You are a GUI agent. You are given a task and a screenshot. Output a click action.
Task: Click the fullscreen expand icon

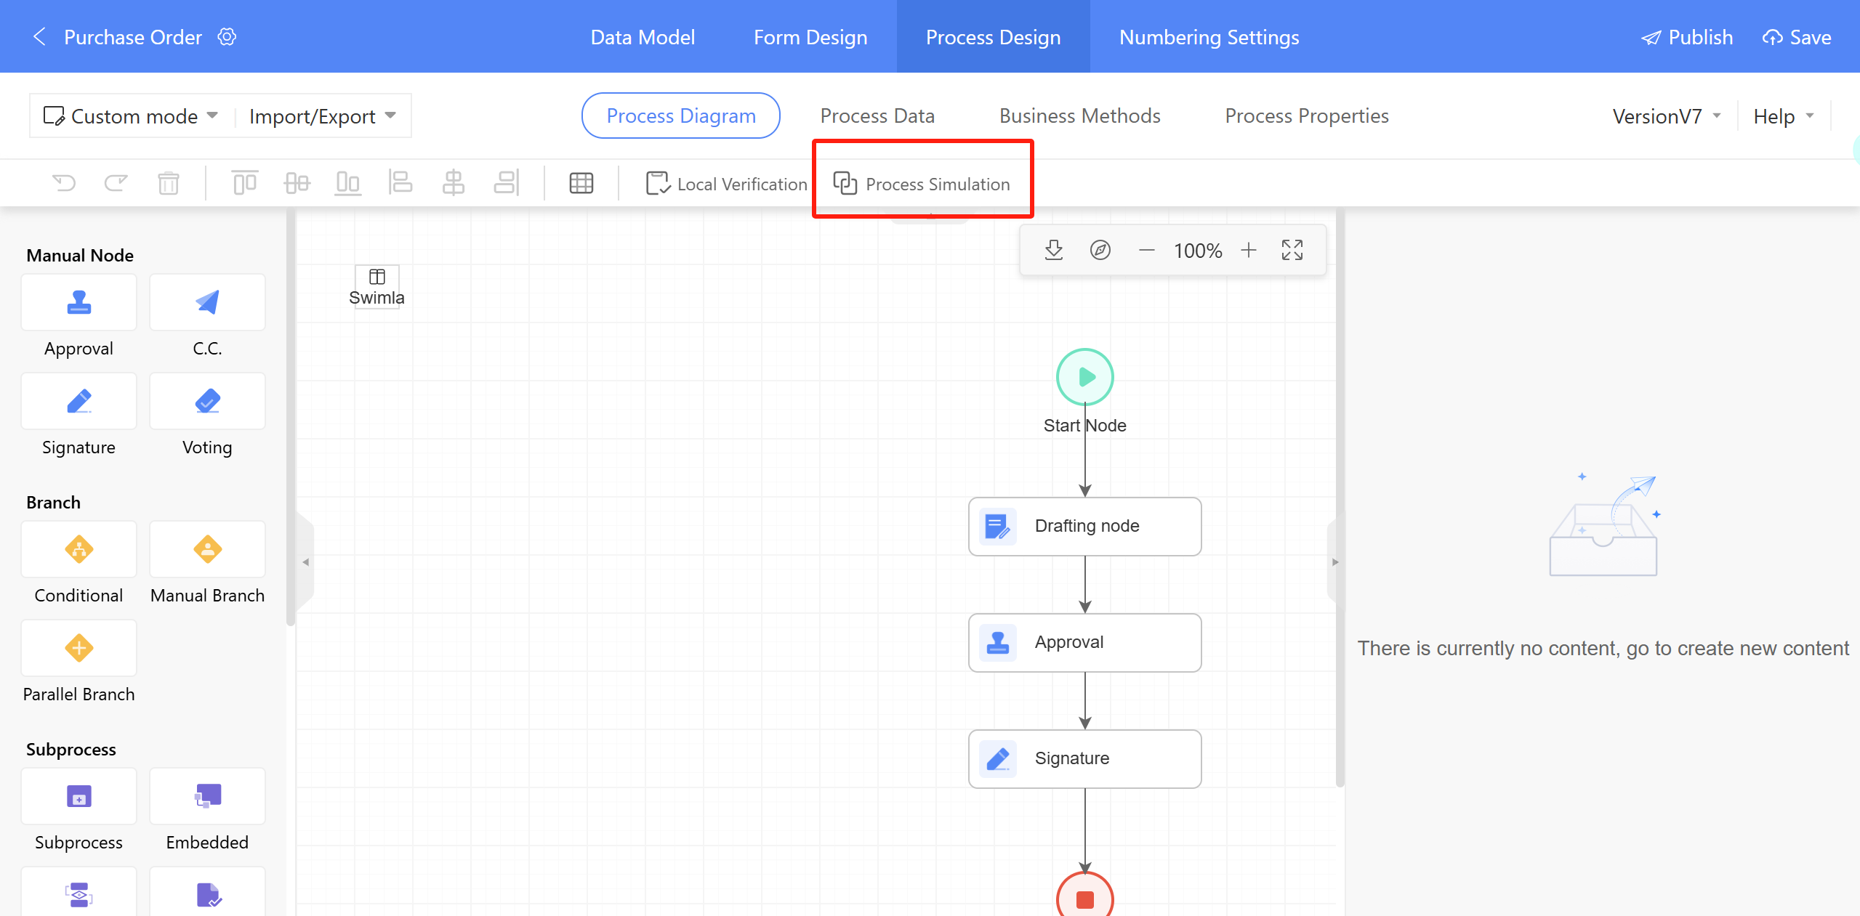(1292, 251)
